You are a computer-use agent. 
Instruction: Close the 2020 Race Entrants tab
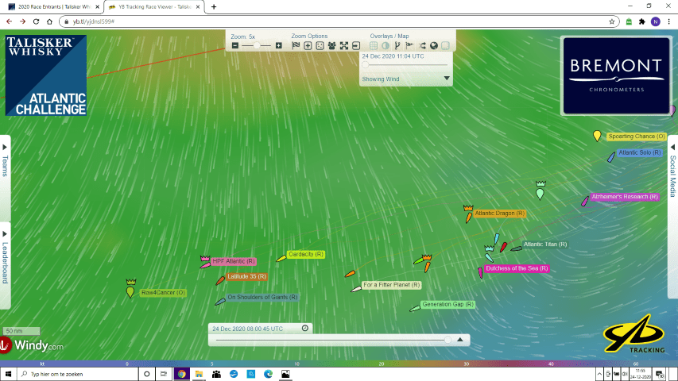click(x=97, y=7)
